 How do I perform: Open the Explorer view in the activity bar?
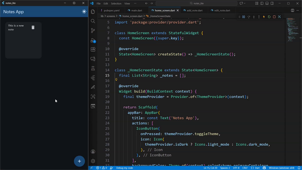pos(93,11)
